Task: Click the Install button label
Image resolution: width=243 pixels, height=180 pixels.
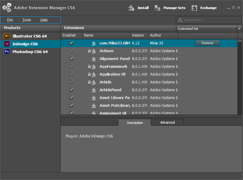Action: 143,8
